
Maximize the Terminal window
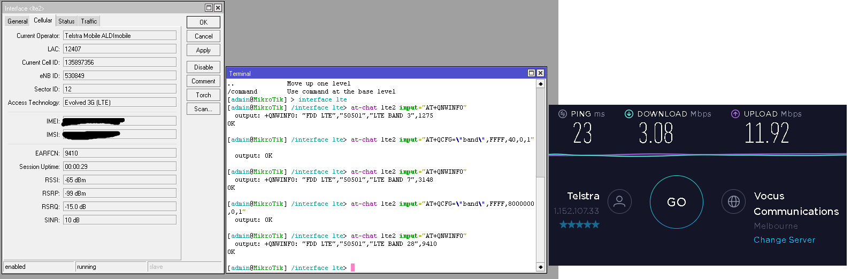click(x=531, y=73)
